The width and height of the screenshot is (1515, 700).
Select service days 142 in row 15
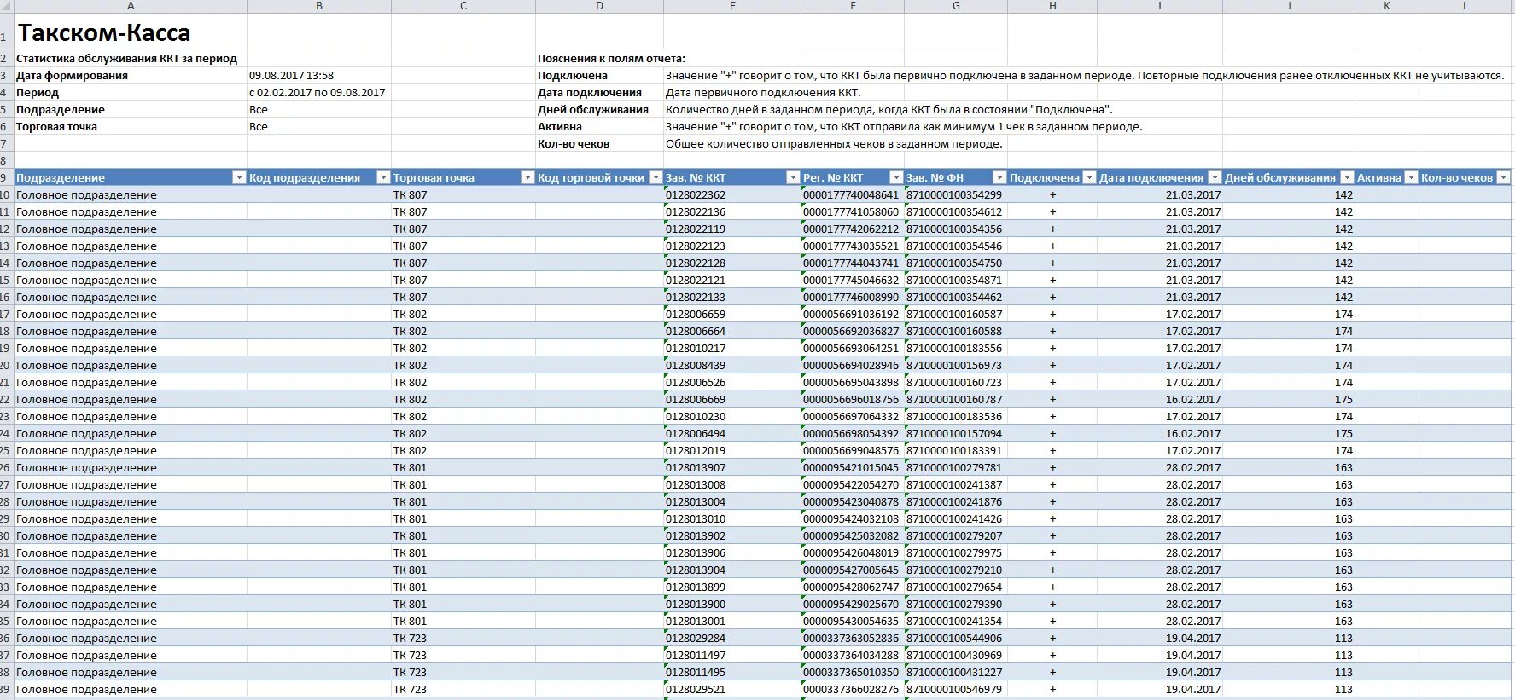coord(1289,280)
